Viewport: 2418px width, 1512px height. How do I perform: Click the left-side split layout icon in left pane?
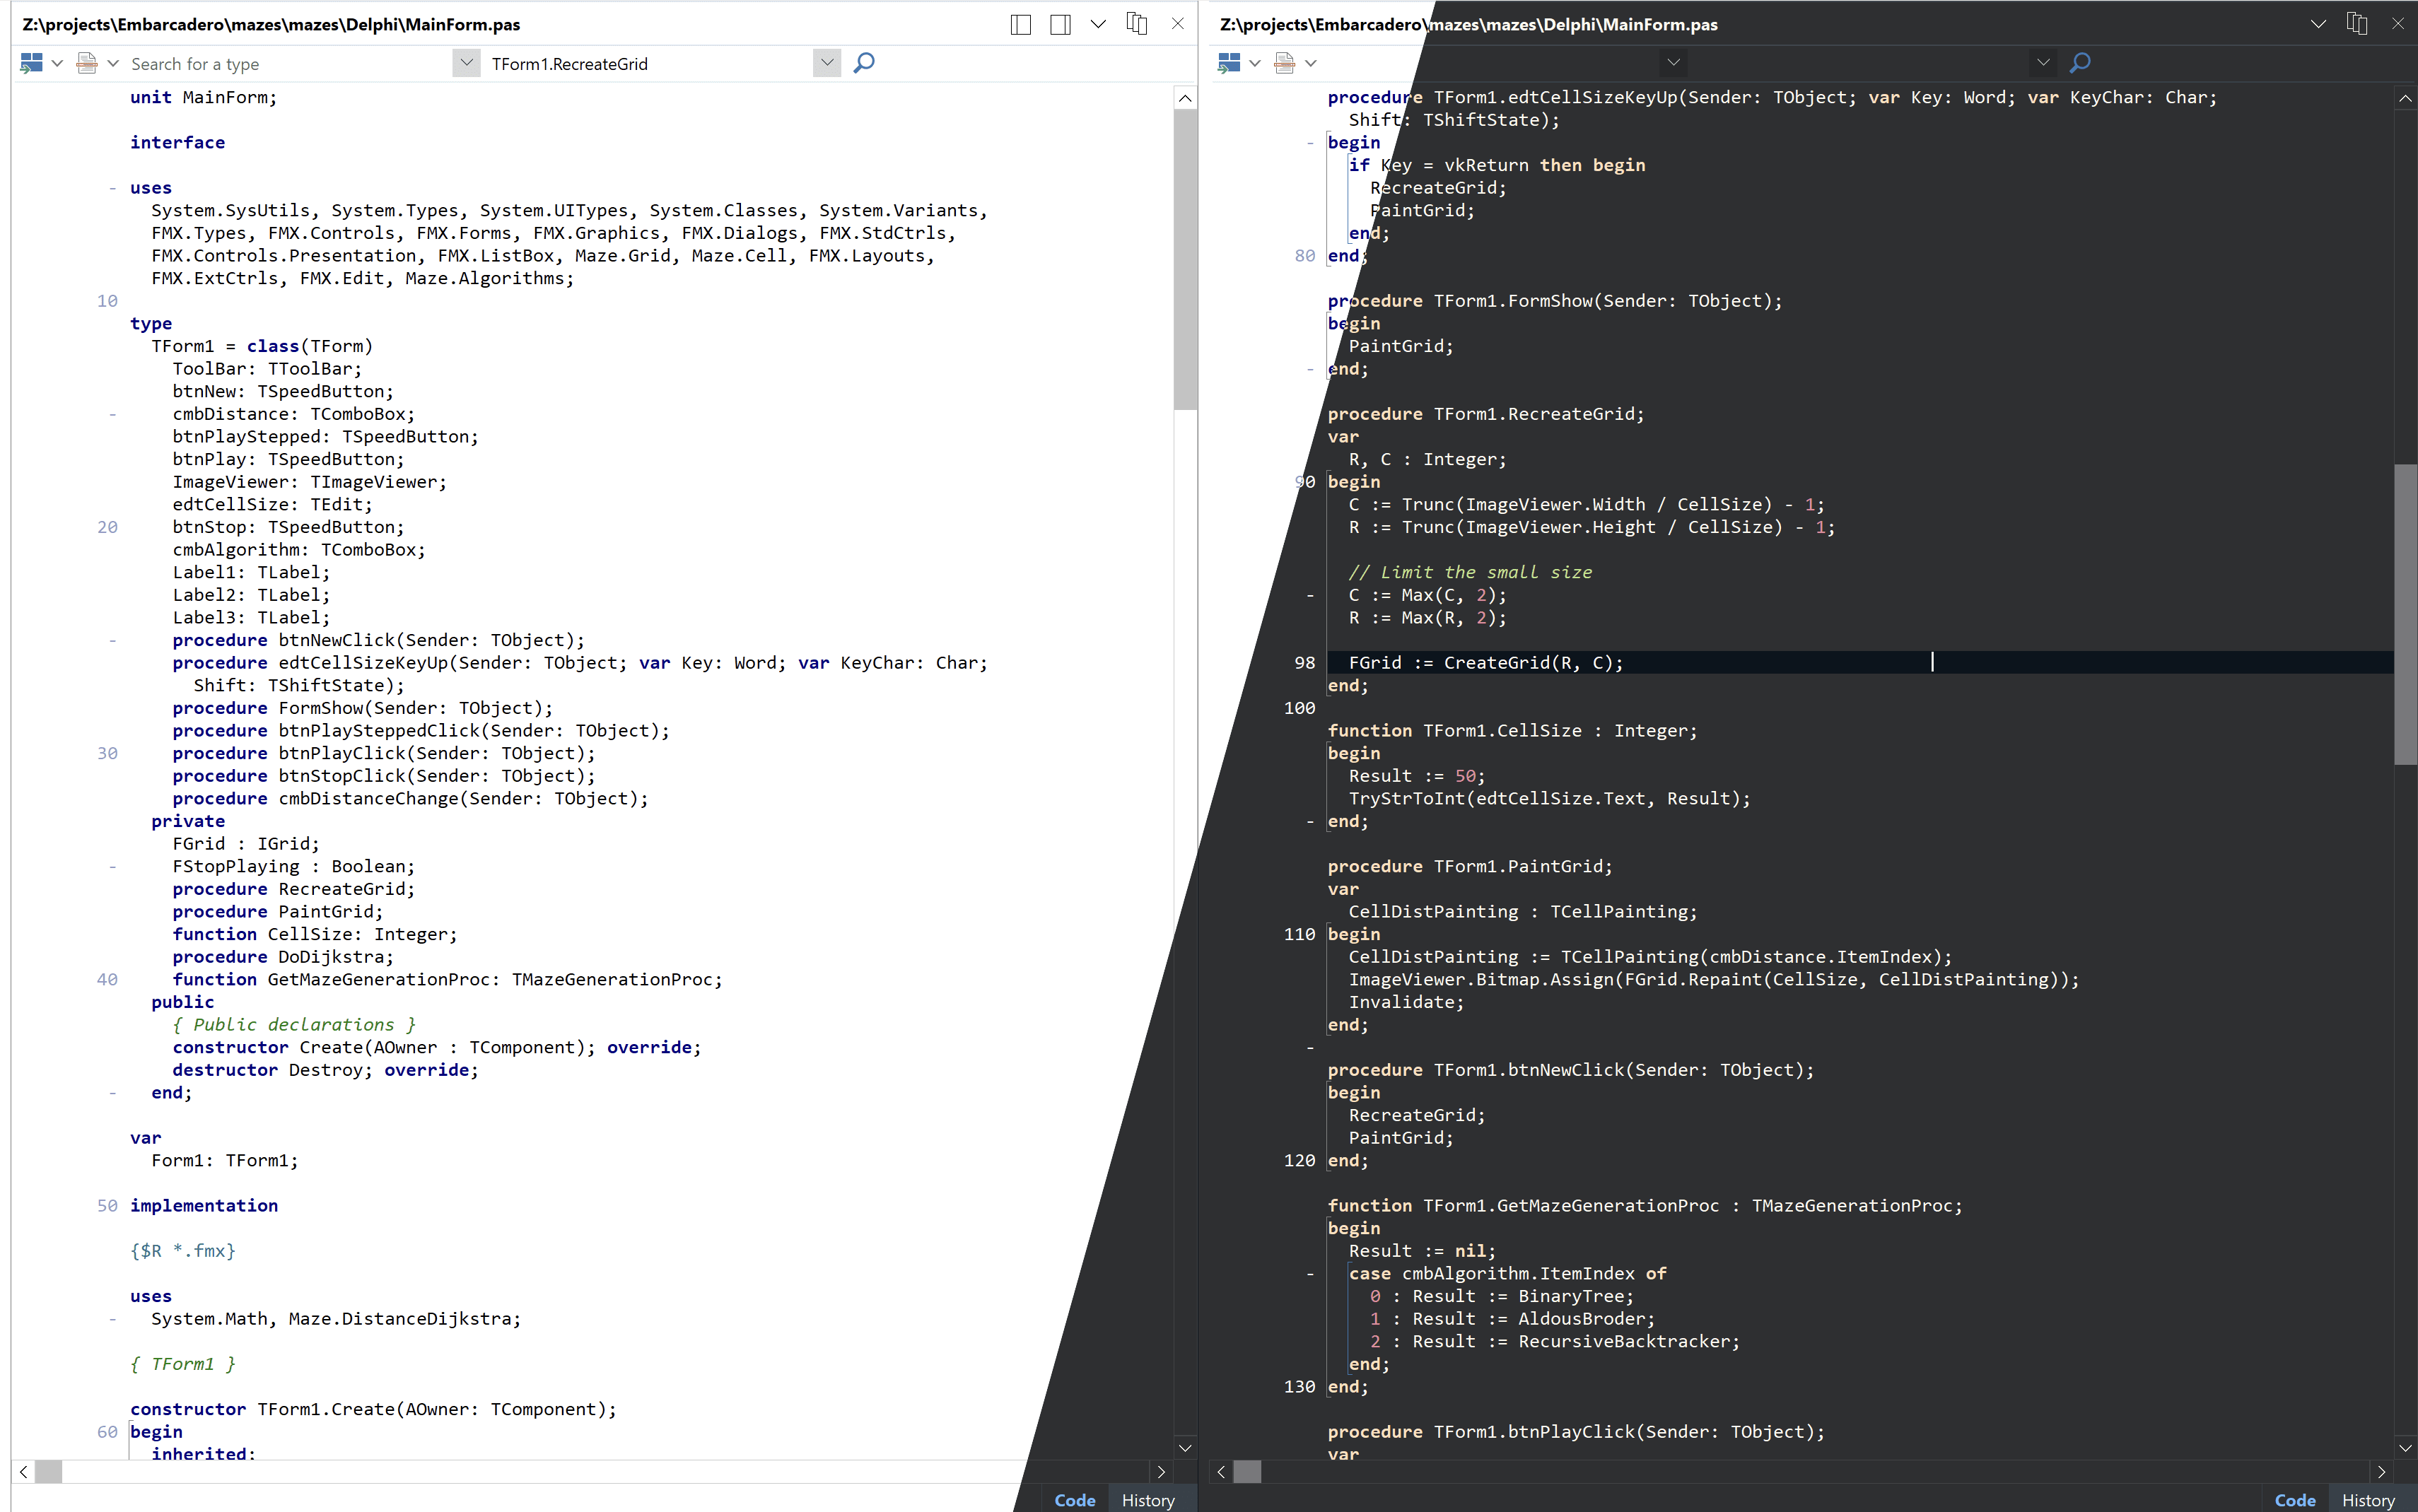1020,24
